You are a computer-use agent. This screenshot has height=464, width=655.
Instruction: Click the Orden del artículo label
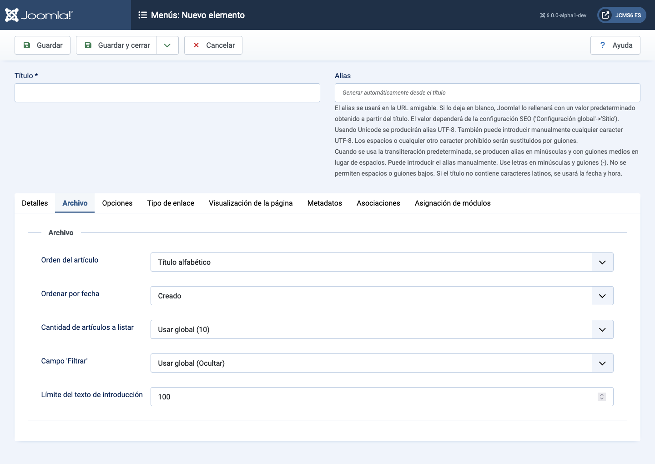(70, 260)
